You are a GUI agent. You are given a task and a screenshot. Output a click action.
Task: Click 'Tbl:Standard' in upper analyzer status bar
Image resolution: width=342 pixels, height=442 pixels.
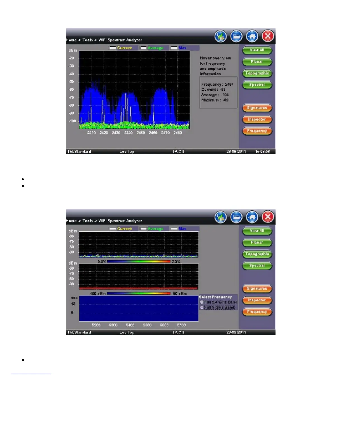[79, 152]
